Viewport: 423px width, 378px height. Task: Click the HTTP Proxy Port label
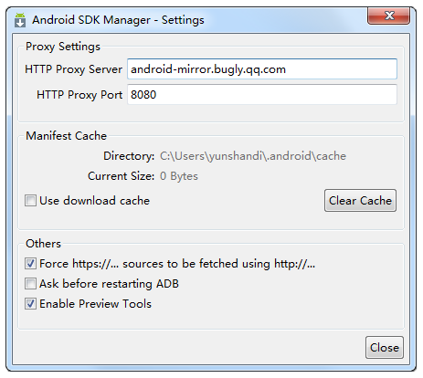coord(79,95)
